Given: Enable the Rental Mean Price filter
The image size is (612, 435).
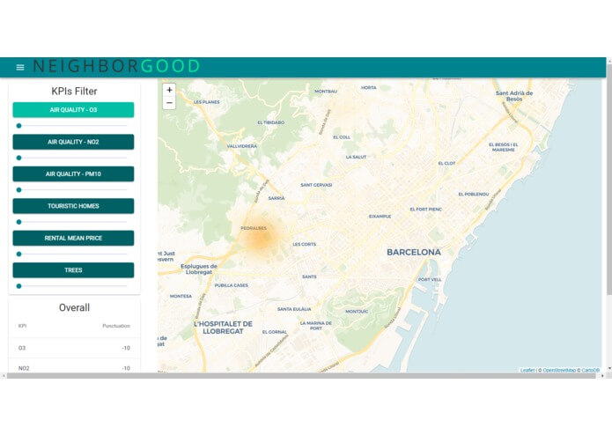Looking at the screenshot, I should (73, 238).
